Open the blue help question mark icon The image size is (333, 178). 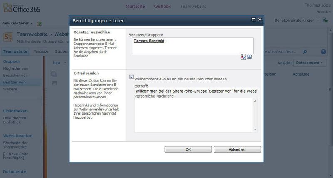(323, 51)
